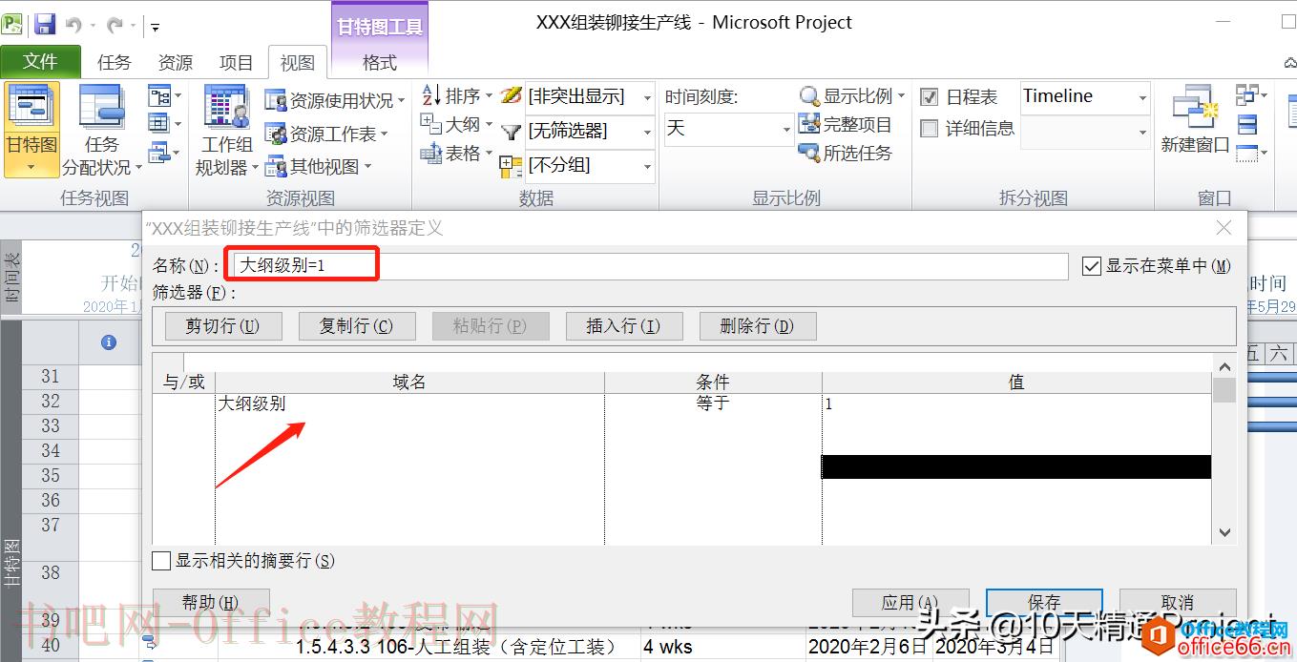
Task: Click the Cut Row (剪切行) button
Action: [x=223, y=326]
